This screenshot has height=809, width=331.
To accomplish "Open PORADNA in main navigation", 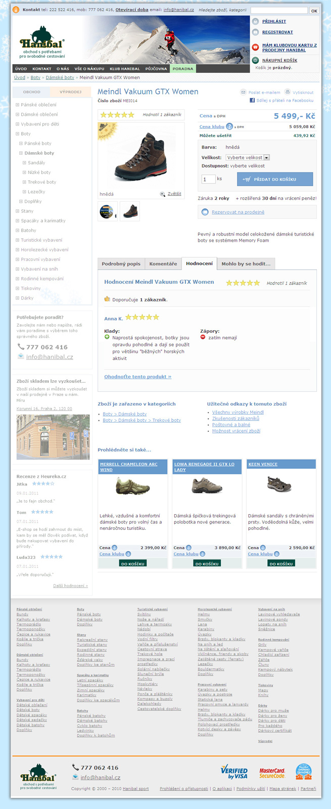I will [x=182, y=69].
